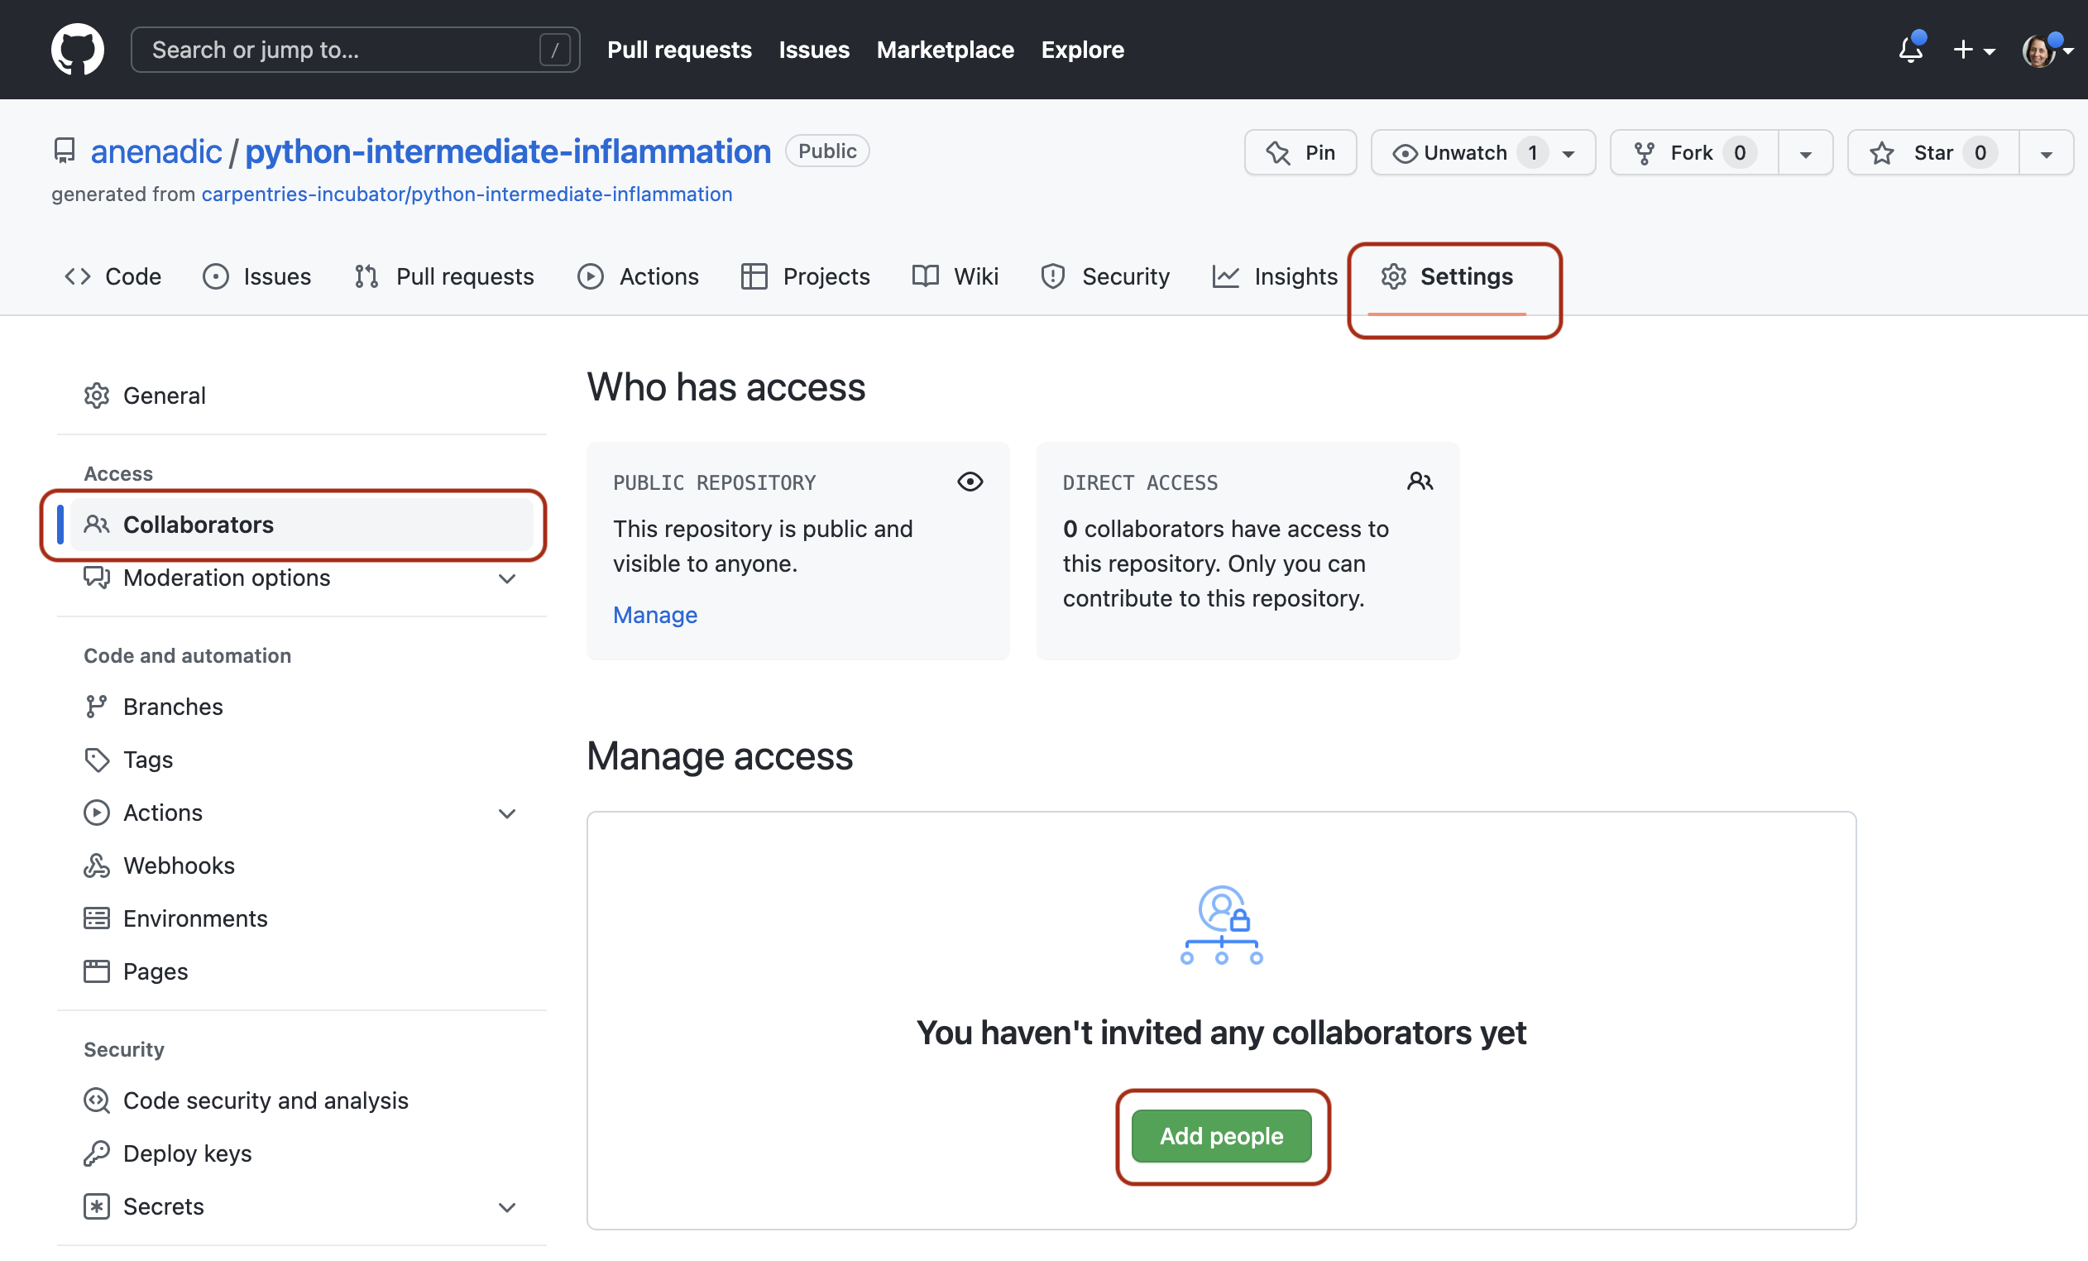Open the Branches settings
The image size is (2088, 1261).
pos(172,706)
